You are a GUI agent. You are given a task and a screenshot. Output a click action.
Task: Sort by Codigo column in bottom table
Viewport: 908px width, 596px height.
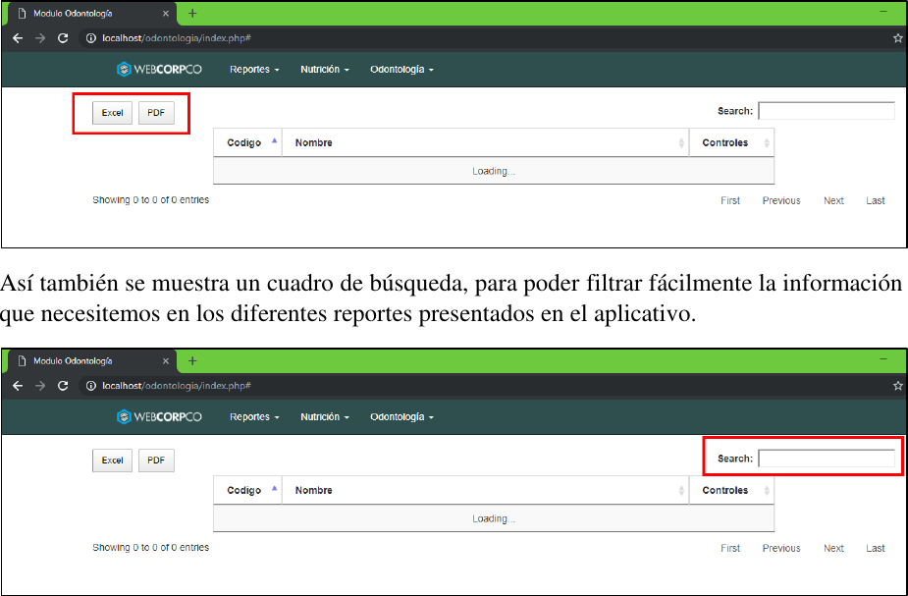click(x=247, y=490)
